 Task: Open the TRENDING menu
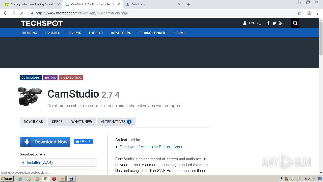29,33
